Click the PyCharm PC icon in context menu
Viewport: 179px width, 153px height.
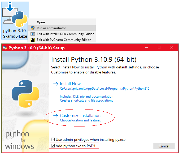[x=33, y=40]
